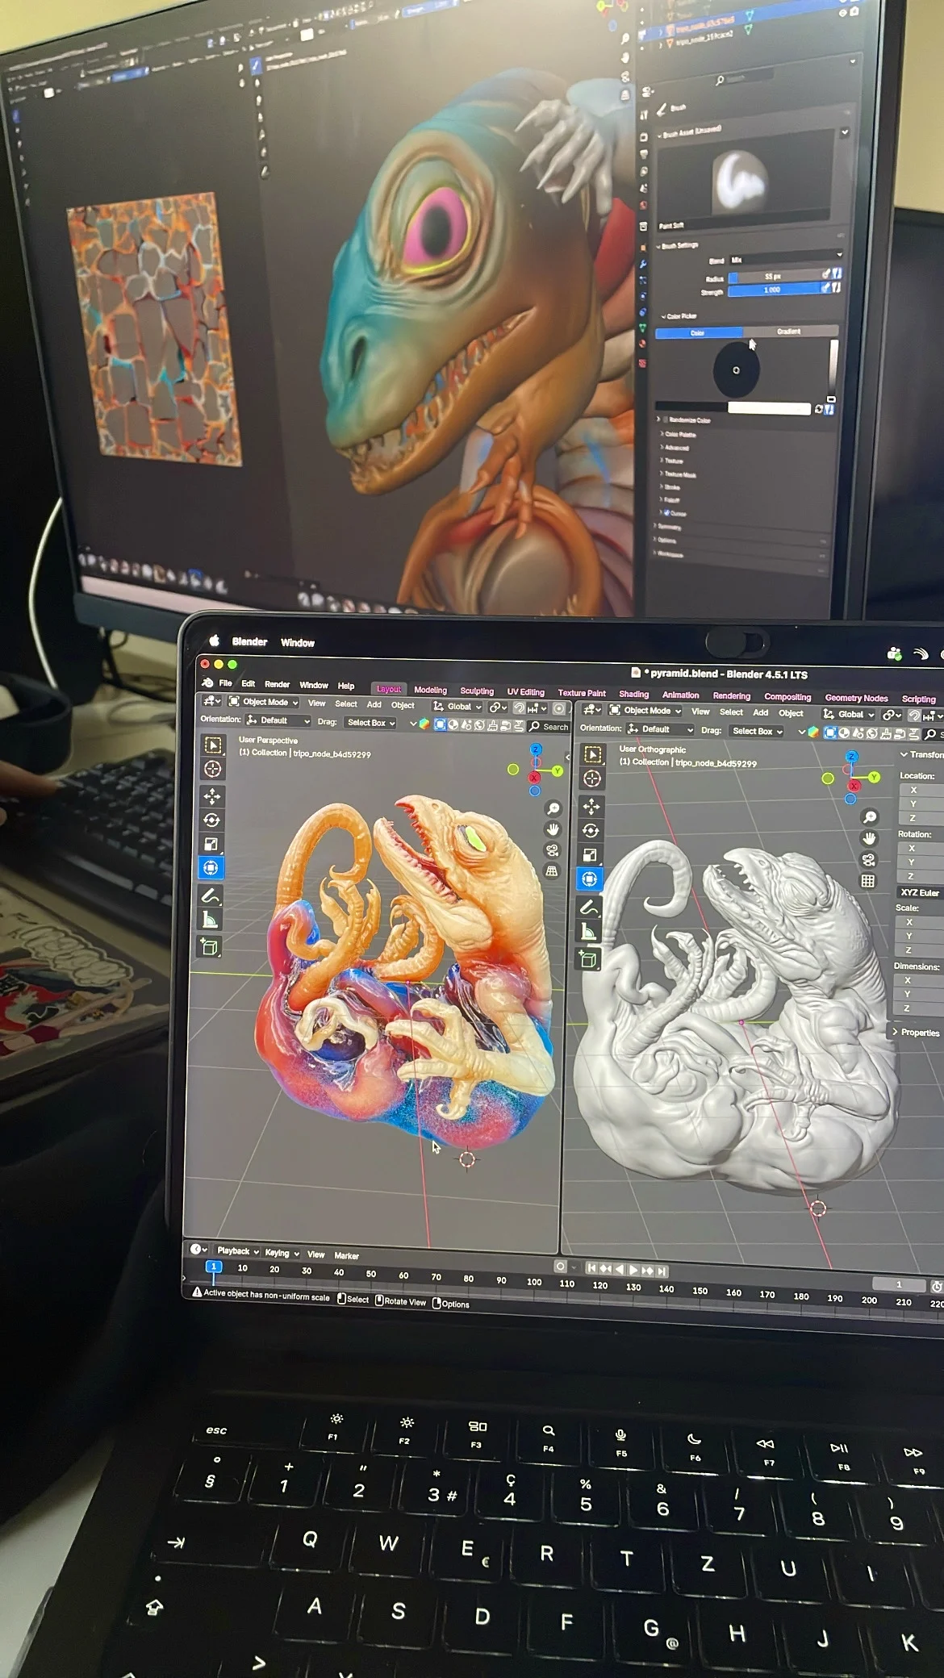Click the Select Box tool in left viewport

pos(213,745)
